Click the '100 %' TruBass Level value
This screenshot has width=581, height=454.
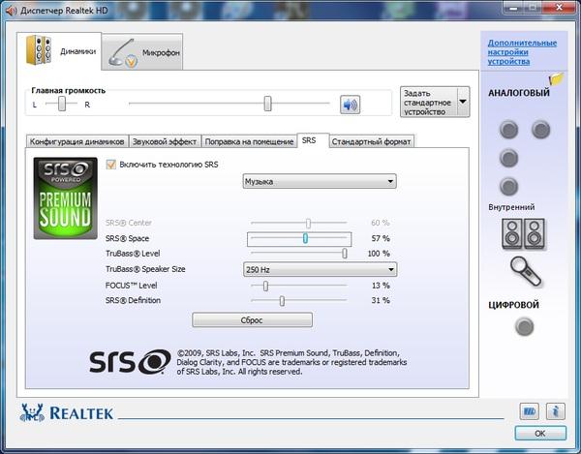point(379,254)
